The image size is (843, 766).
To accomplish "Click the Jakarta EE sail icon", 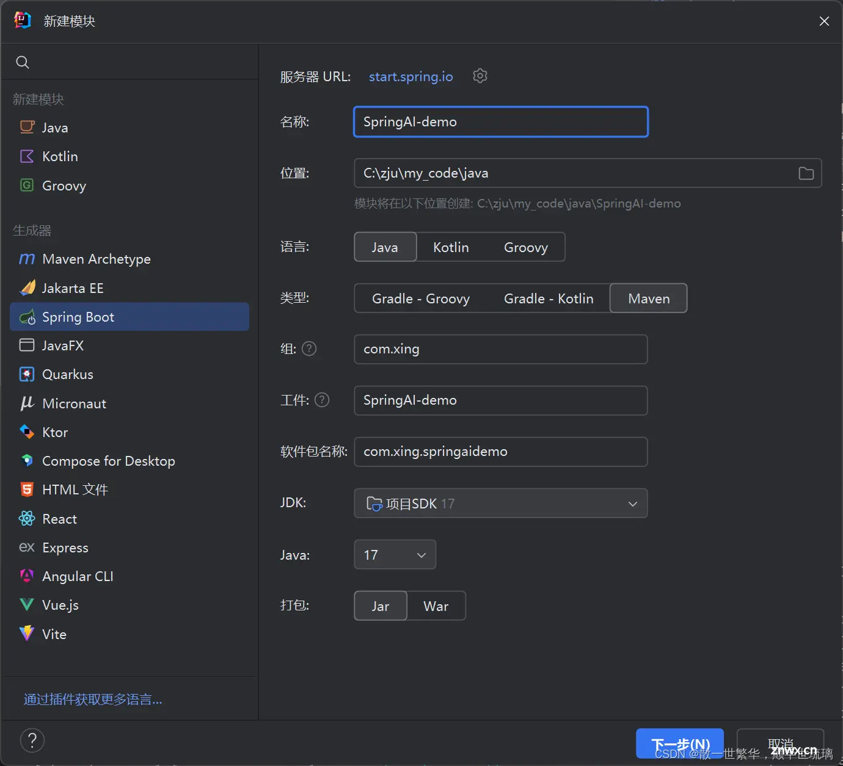I will tap(27, 287).
